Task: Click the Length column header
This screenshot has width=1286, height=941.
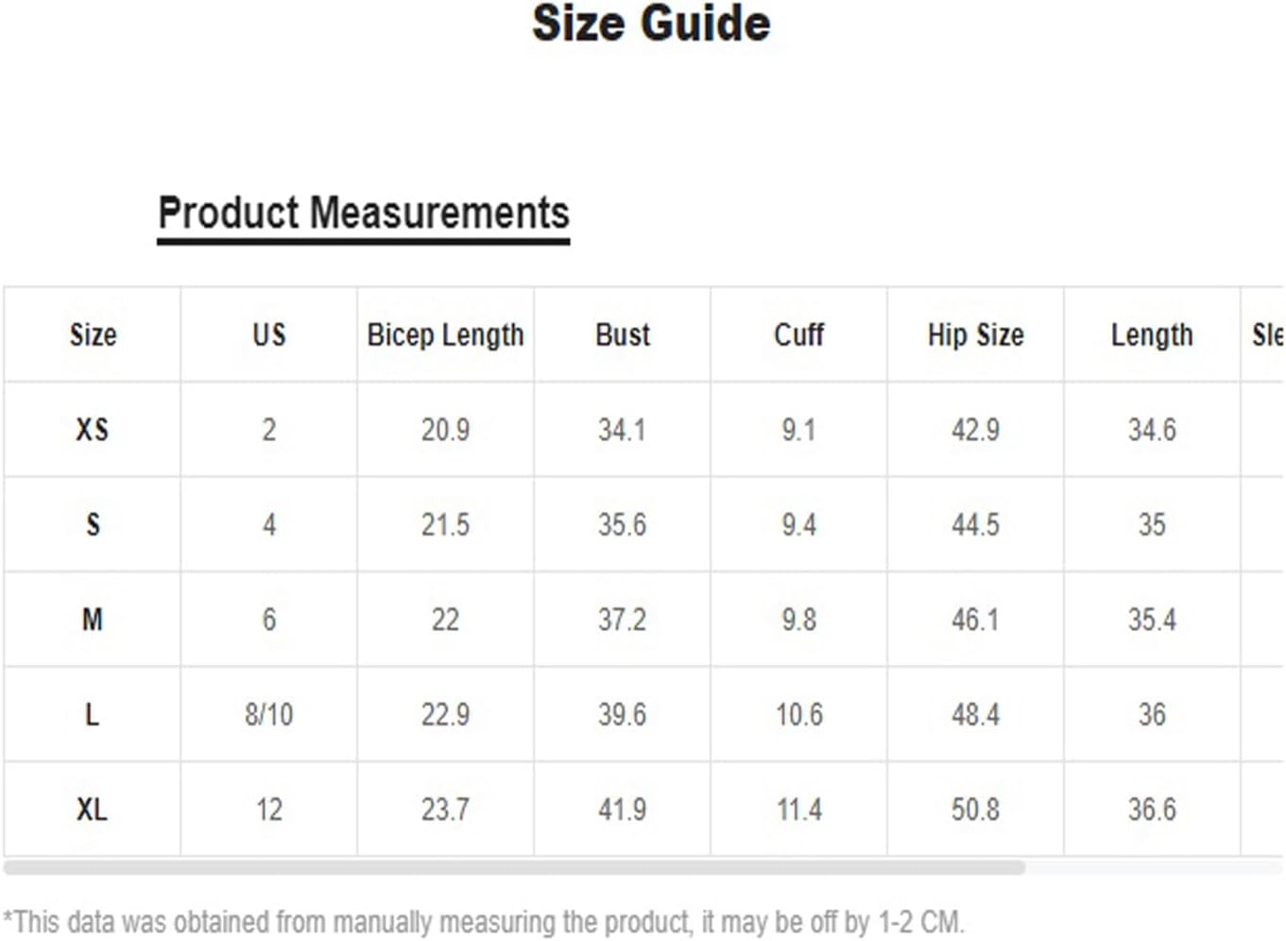Action: click(x=1152, y=334)
